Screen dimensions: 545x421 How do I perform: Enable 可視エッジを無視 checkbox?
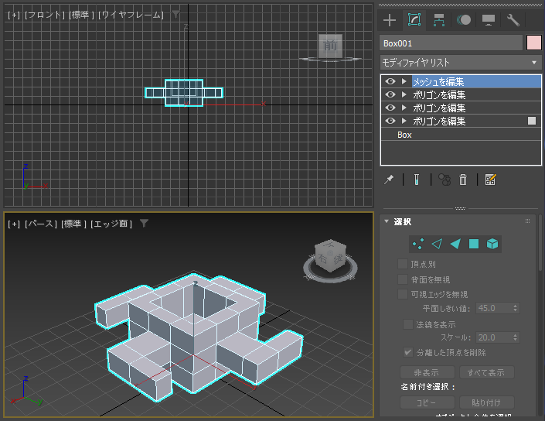tap(403, 294)
